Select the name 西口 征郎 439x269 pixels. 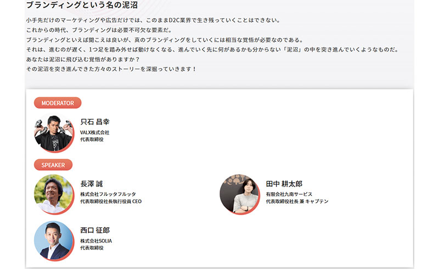point(95,231)
